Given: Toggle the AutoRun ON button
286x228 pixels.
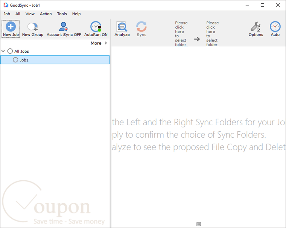Looking at the screenshot, I should (96, 29).
